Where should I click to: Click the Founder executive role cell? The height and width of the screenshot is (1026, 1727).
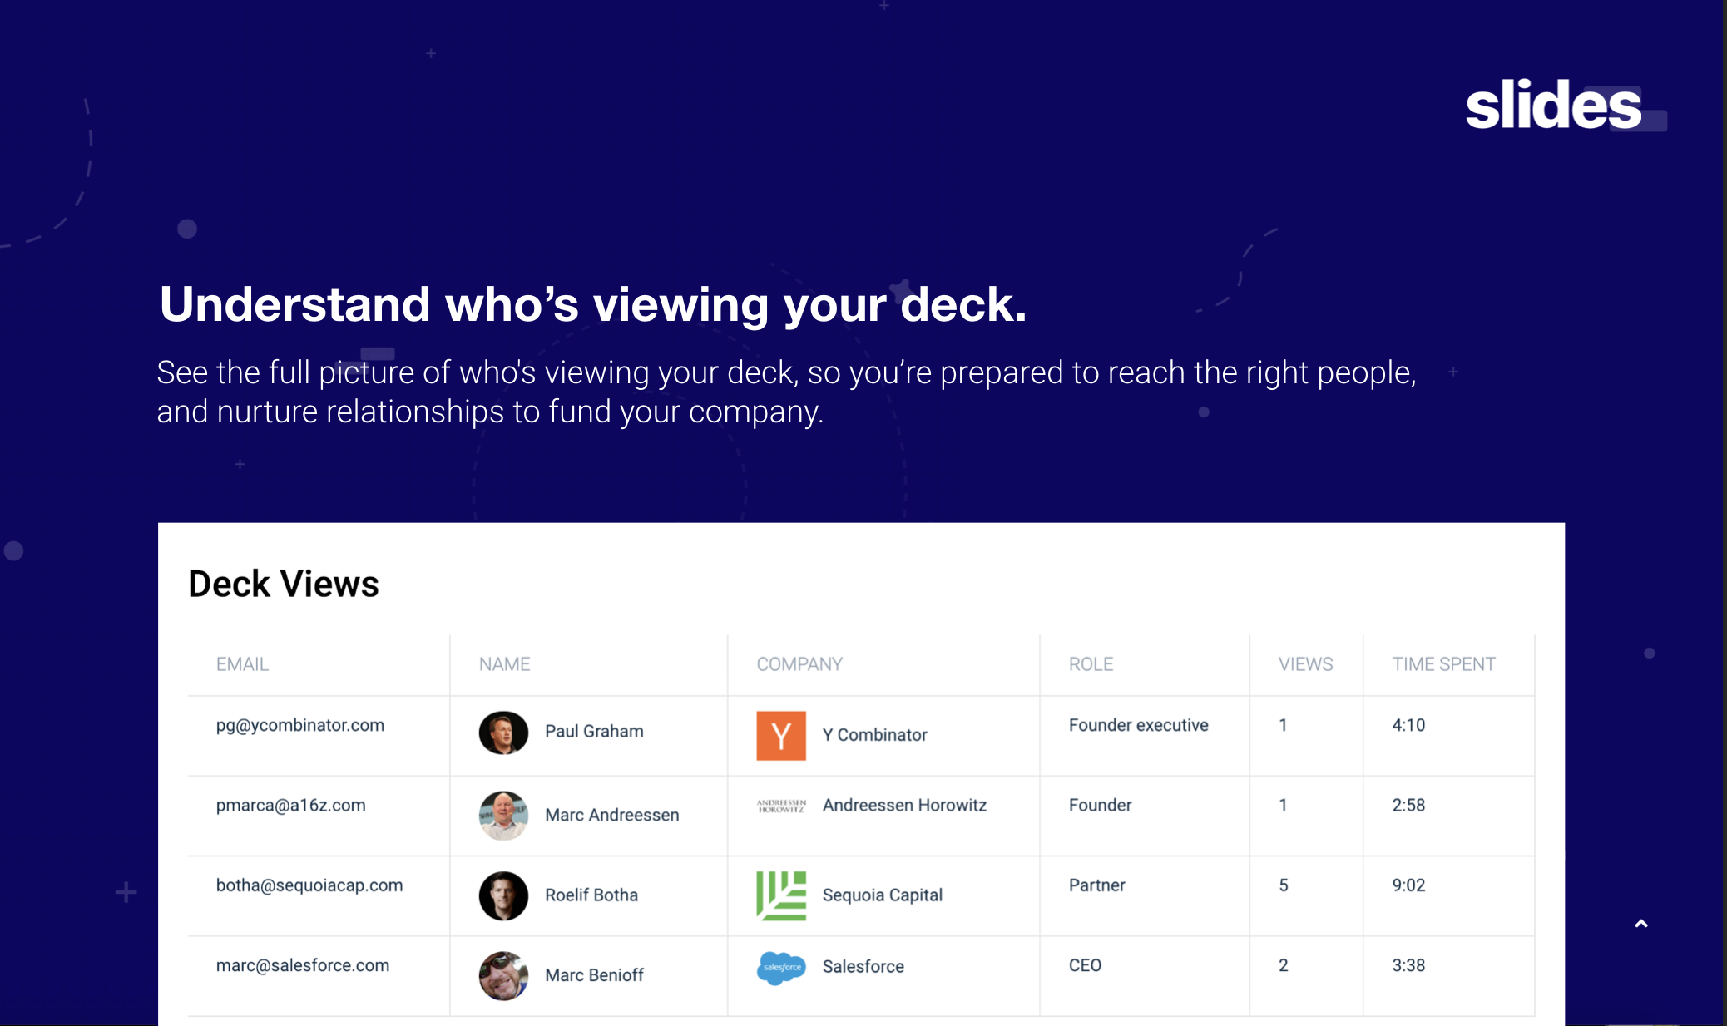coord(1138,725)
